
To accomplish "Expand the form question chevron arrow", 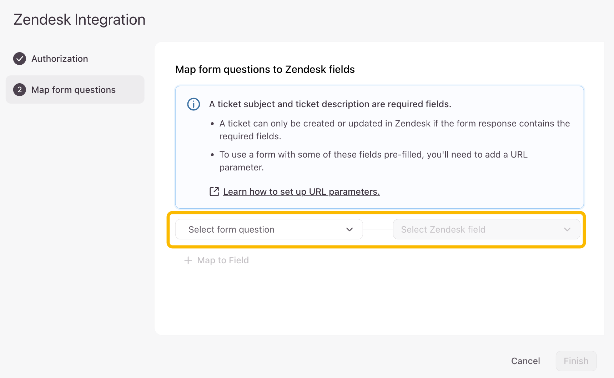I will (349, 229).
